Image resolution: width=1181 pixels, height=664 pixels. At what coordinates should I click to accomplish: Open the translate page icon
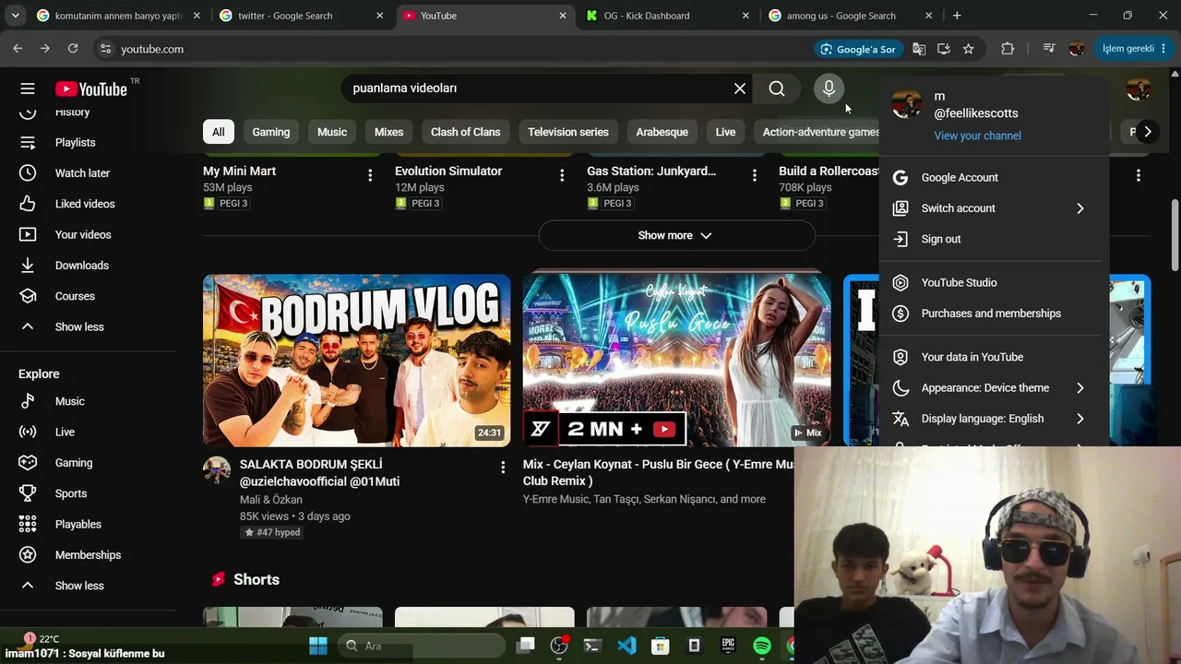click(919, 49)
